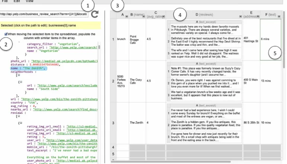Open column B (name) dropdown arrow

point(144,17)
